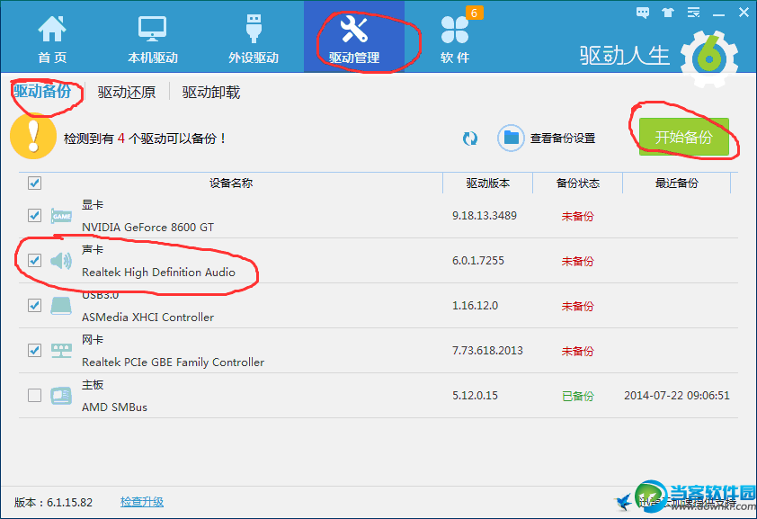Click version 5.12.0.15
The height and width of the screenshot is (519, 757).
(475, 396)
